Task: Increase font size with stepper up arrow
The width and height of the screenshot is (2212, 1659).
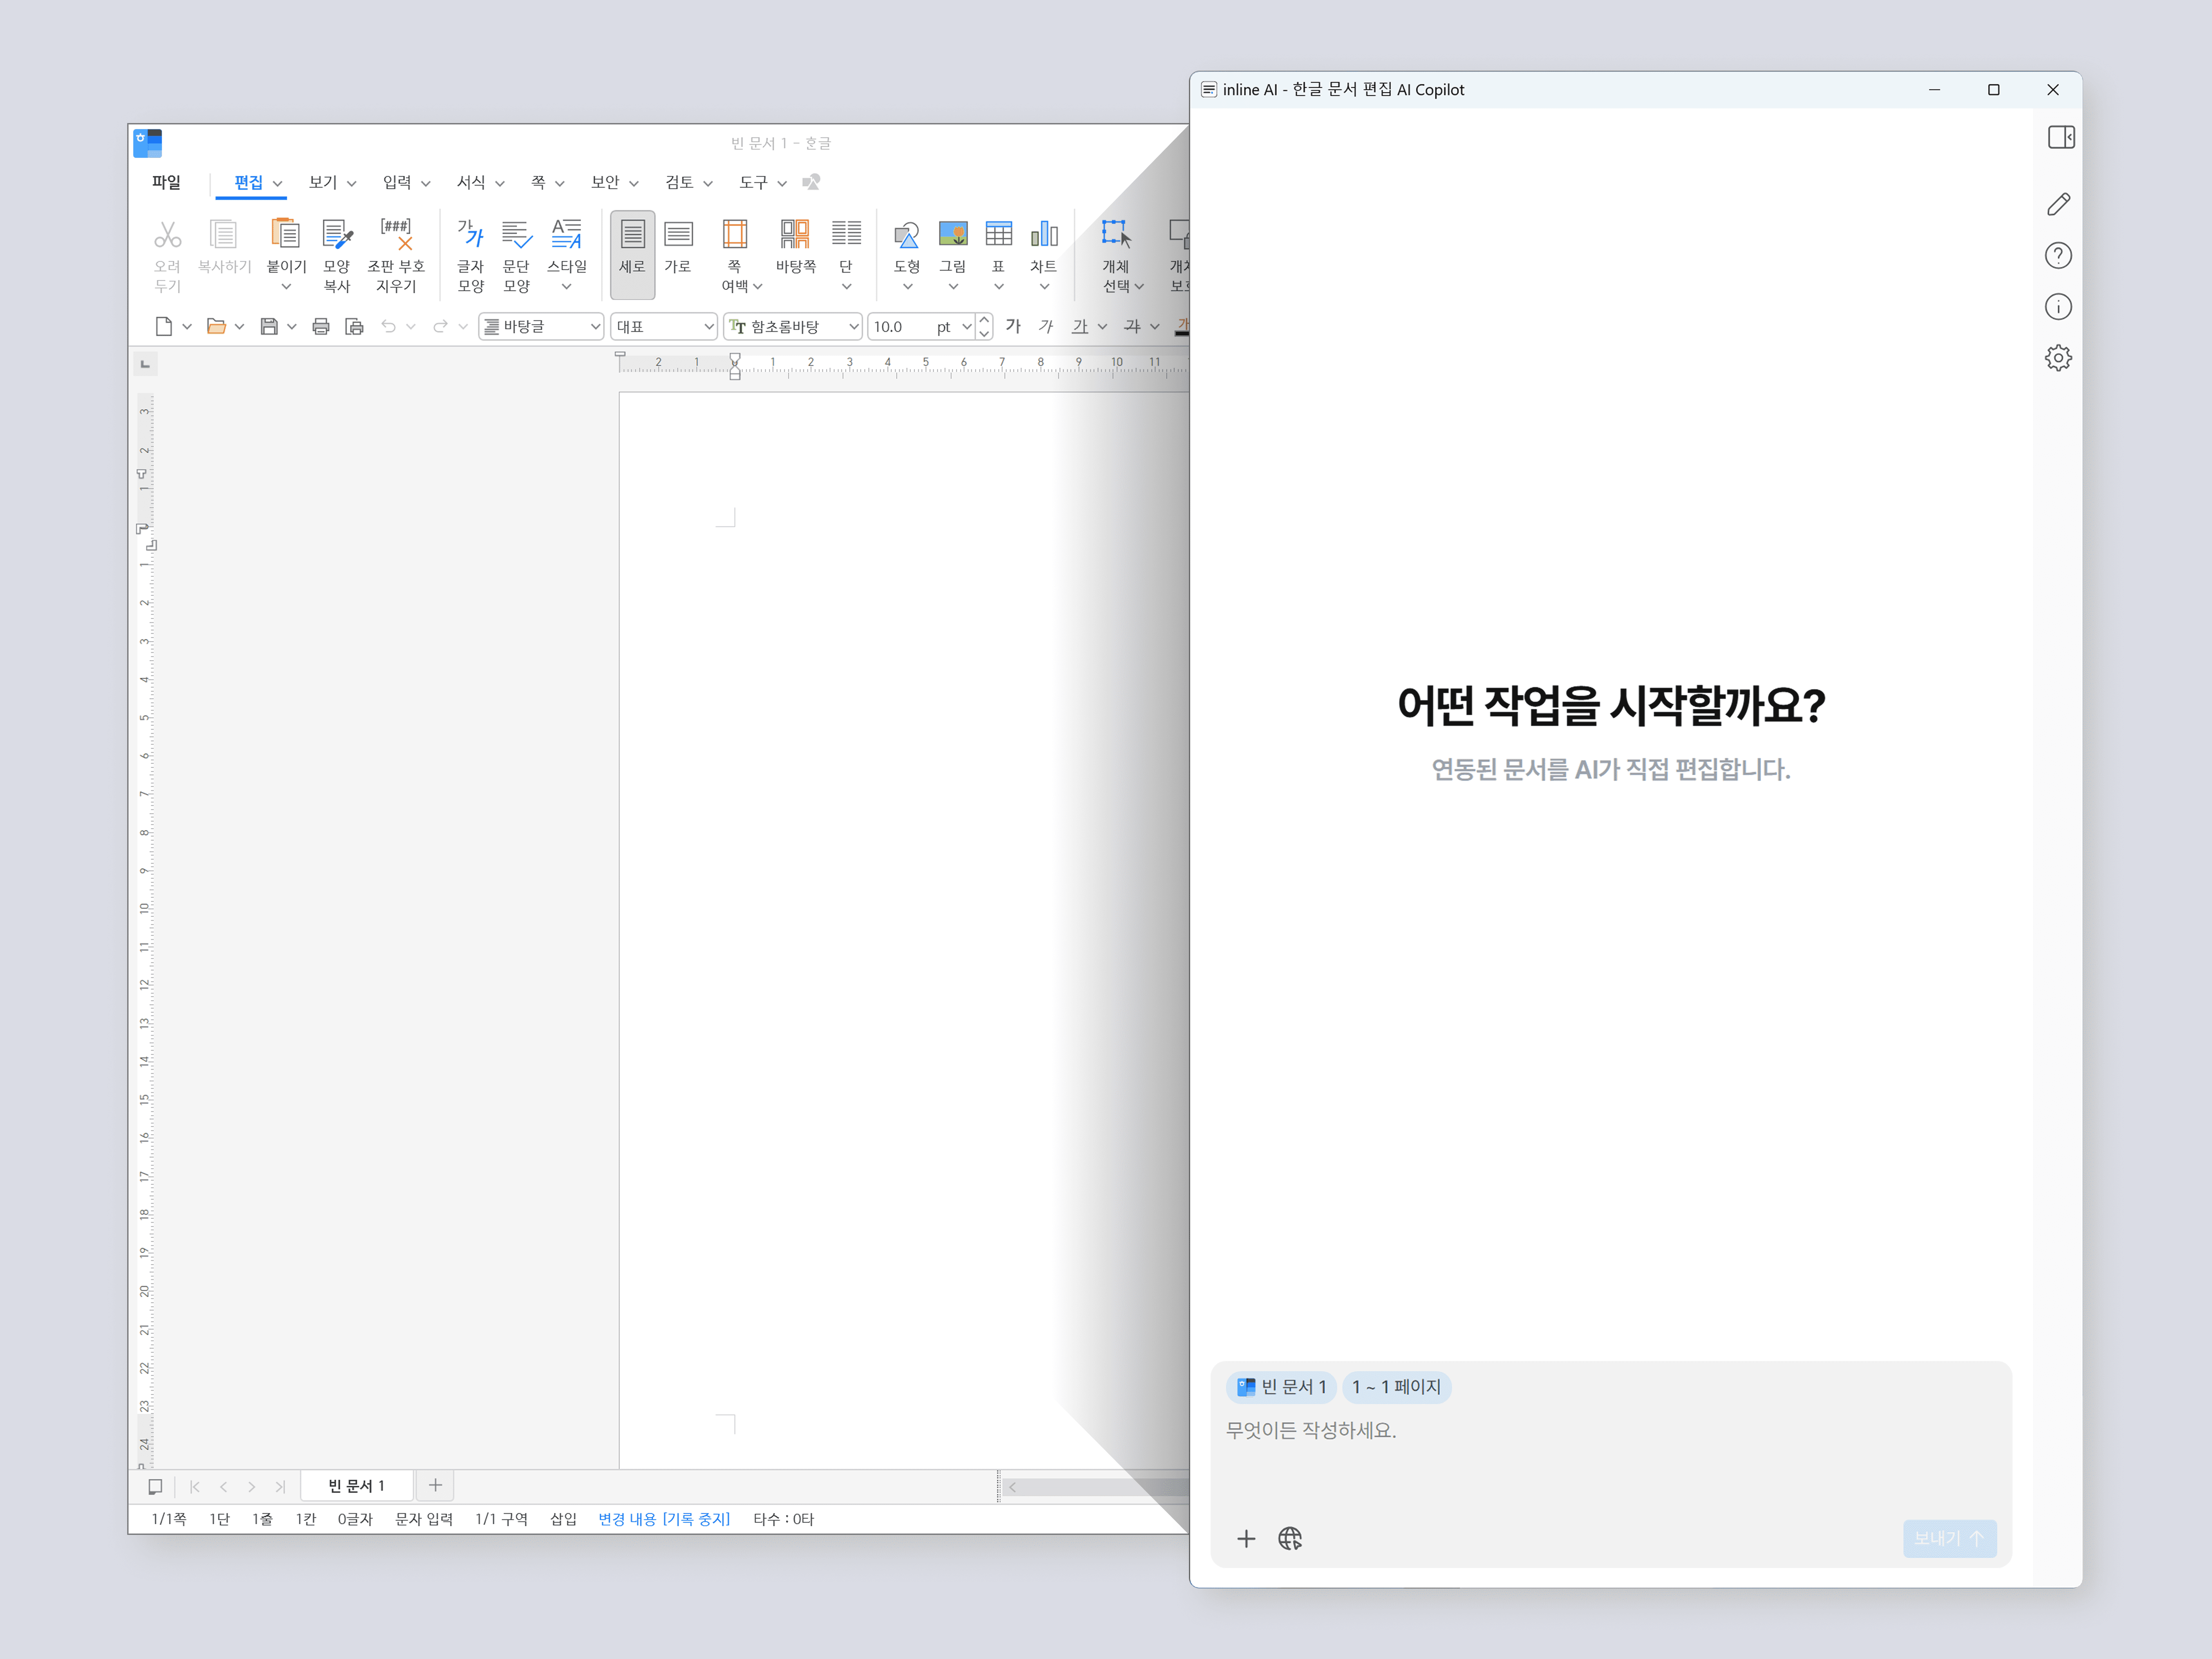Action: (x=984, y=320)
